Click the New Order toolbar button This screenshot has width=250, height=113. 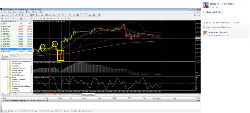[35, 15]
